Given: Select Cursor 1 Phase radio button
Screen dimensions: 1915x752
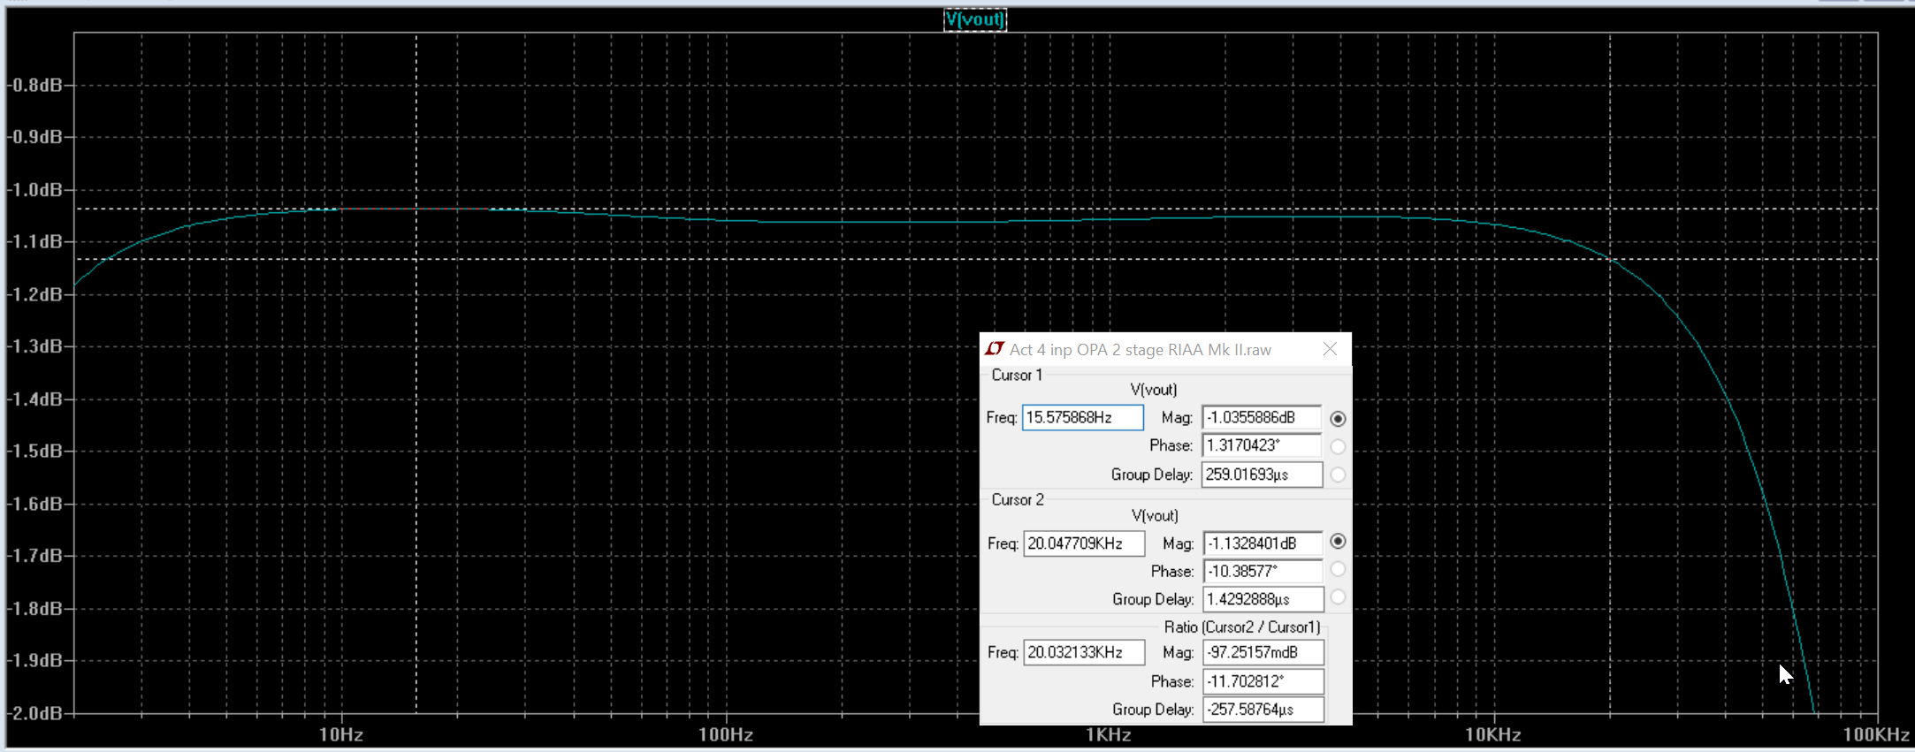Looking at the screenshot, I should tap(1338, 446).
